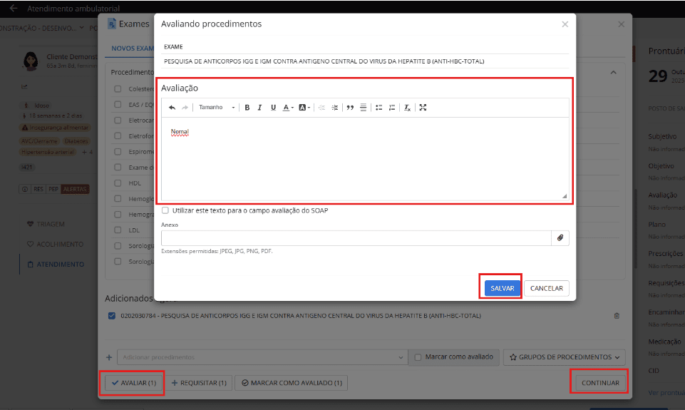
Task: Maximize the editor with the fullscreen icon
Action: click(423, 108)
